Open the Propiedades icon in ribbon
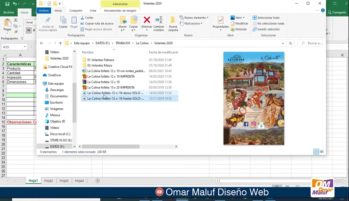Image resolution: width=349 pixels, height=201 pixels. 221,20
